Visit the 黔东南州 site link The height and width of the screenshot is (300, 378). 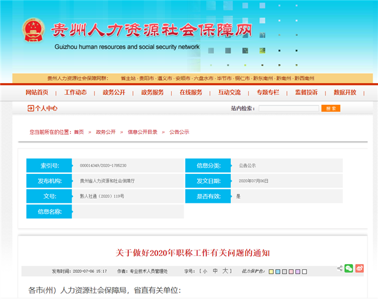click(x=263, y=78)
